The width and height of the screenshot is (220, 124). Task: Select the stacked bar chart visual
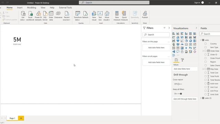[x=174, y=34]
